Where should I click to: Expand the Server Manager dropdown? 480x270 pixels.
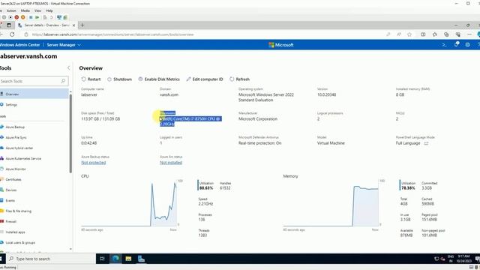64,45
